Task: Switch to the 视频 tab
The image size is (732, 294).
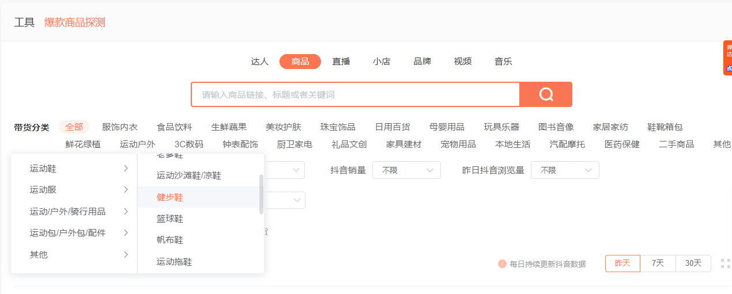Action: click(463, 62)
